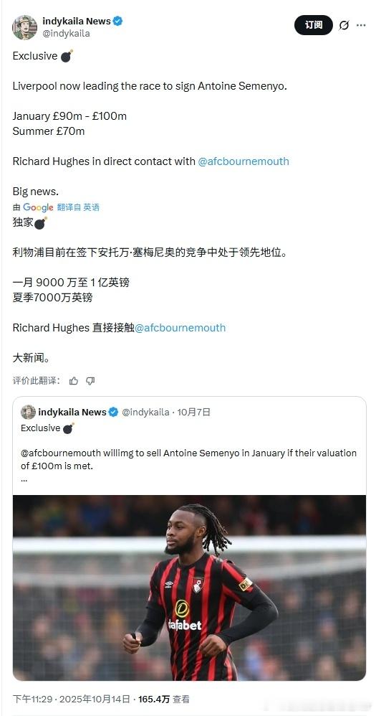
Task: Open the three-dots more options menu
Action: (x=361, y=26)
